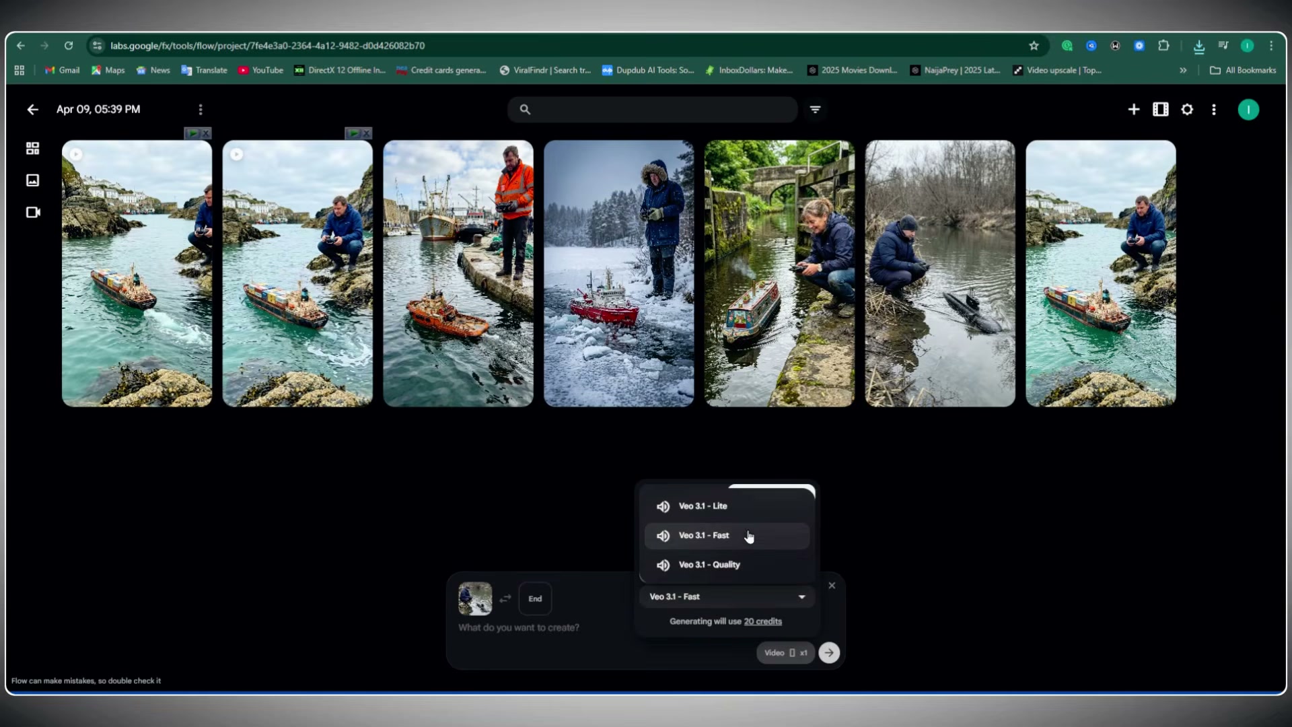Screen dimensions: 1292x727
Task: Bookmark this page with the star
Action: (x=1034, y=46)
